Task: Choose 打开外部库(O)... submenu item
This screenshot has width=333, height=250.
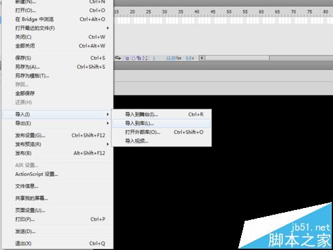Action: tap(162, 132)
